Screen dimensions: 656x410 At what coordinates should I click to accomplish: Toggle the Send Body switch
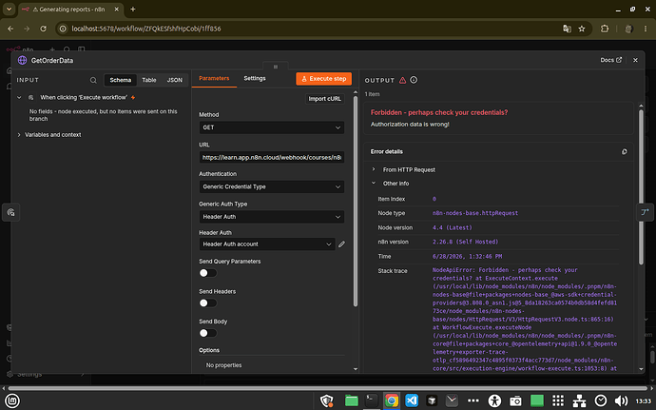(x=207, y=333)
